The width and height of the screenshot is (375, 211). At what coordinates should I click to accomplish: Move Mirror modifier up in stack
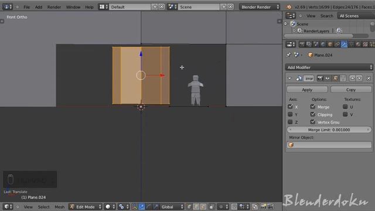pyautogui.click(x=353, y=78)
